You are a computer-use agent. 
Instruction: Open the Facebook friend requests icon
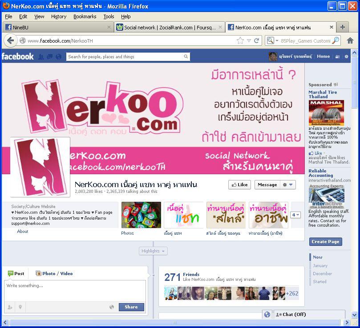41,56
